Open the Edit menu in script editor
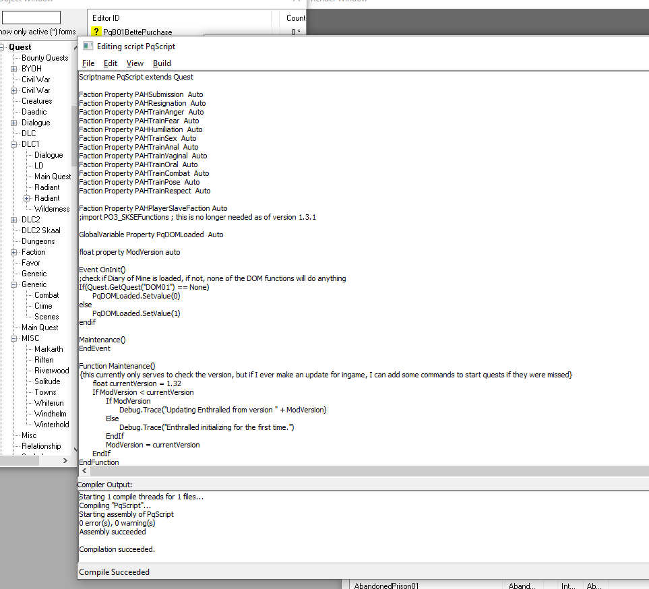This screenshot has height=589, width=649. click(110, 63)
